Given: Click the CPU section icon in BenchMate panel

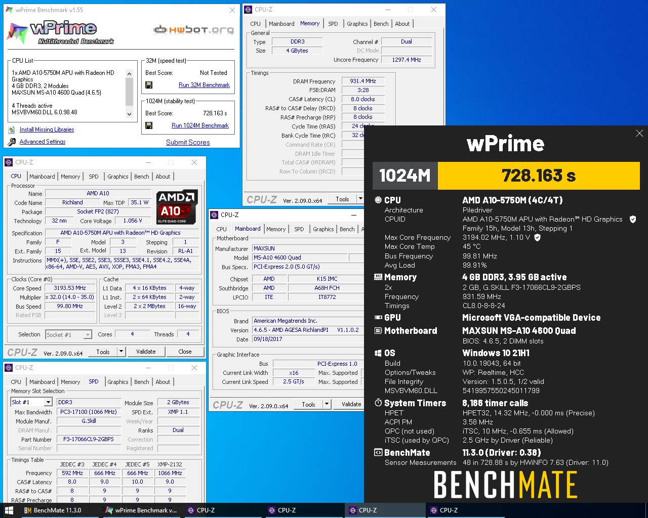Looking at the screenshot, I should [x=378, y=200].
